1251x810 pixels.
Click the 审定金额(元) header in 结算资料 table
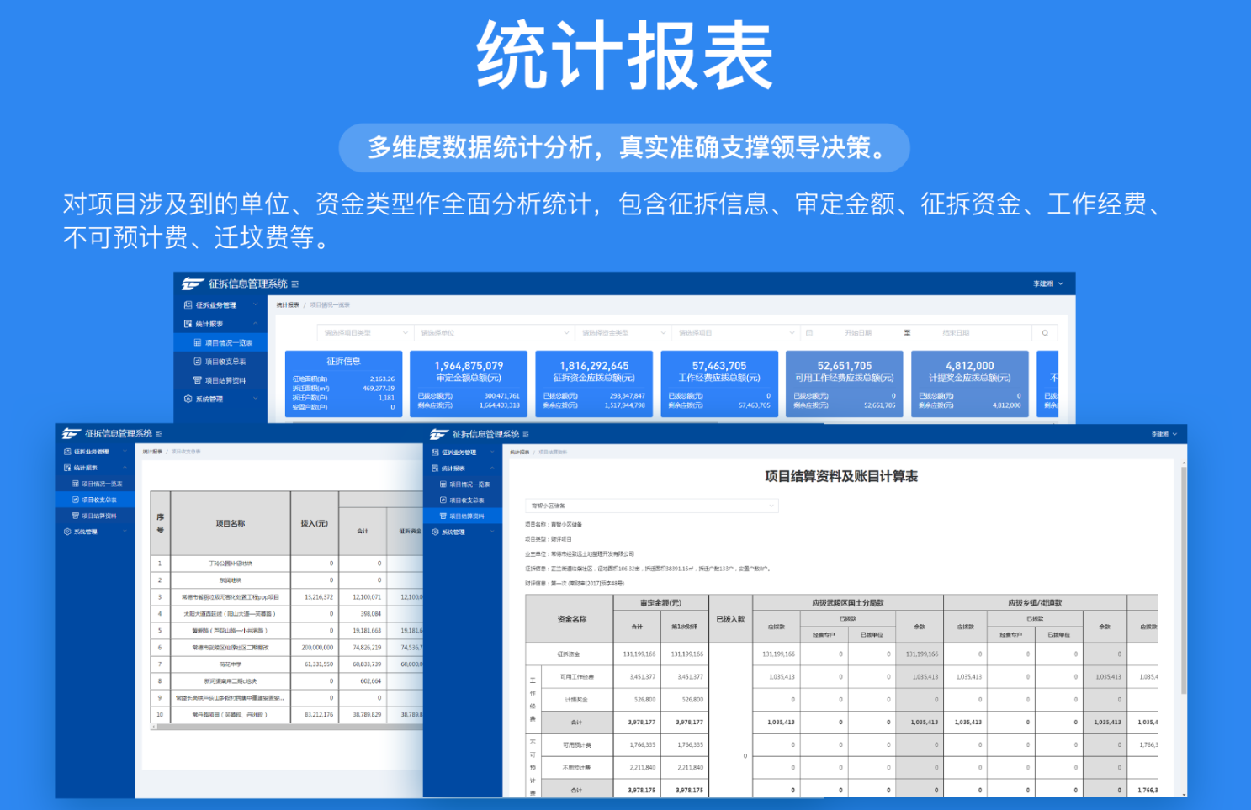coord(661,603)
